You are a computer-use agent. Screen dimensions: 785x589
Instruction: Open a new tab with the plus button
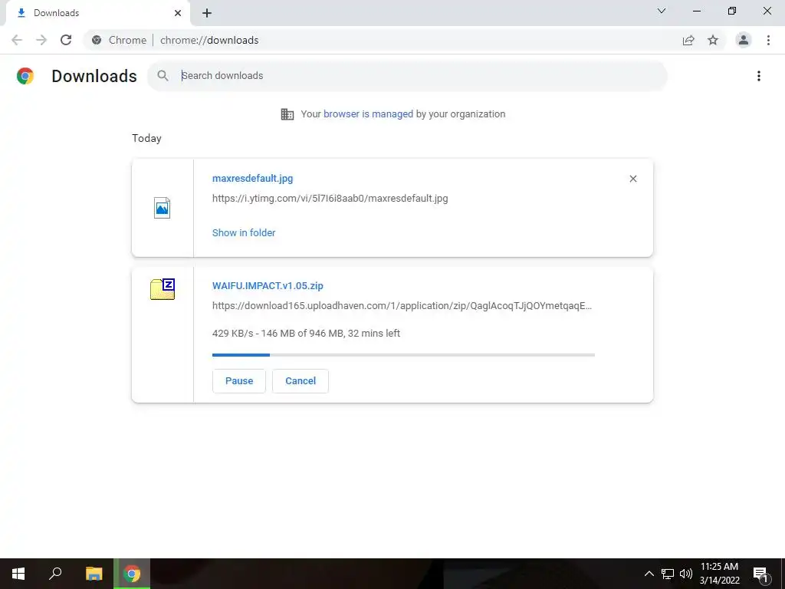(207, 13)
